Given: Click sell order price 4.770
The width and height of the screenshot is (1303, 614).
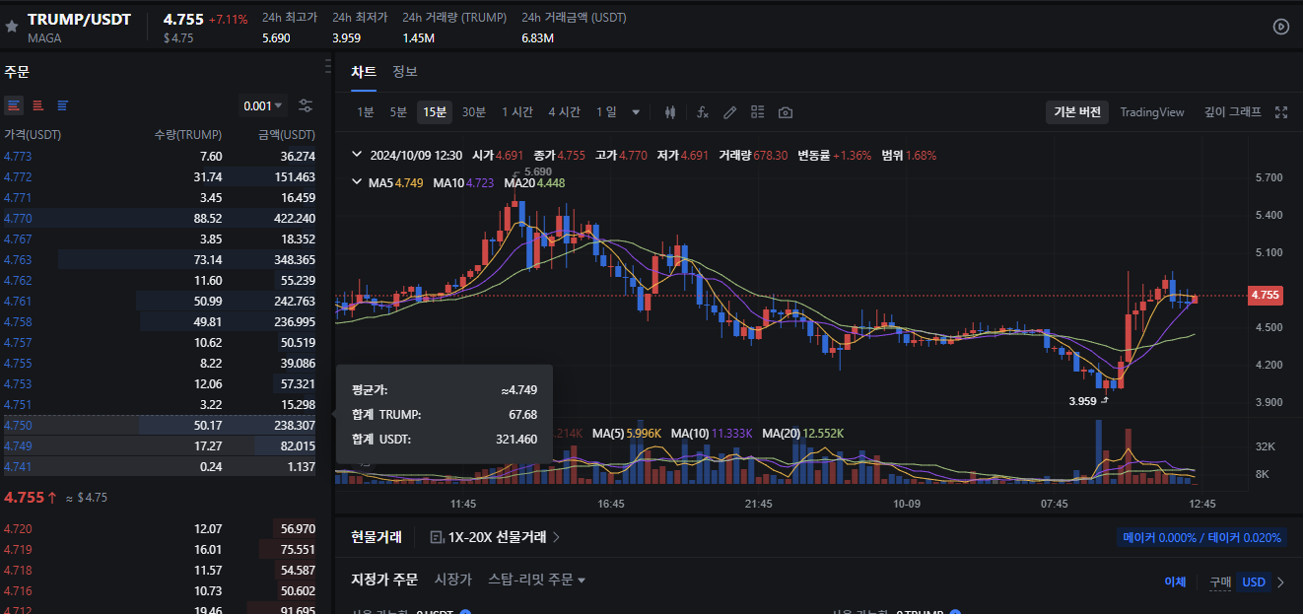Looking at the screenshot, I should coord(18,218).
